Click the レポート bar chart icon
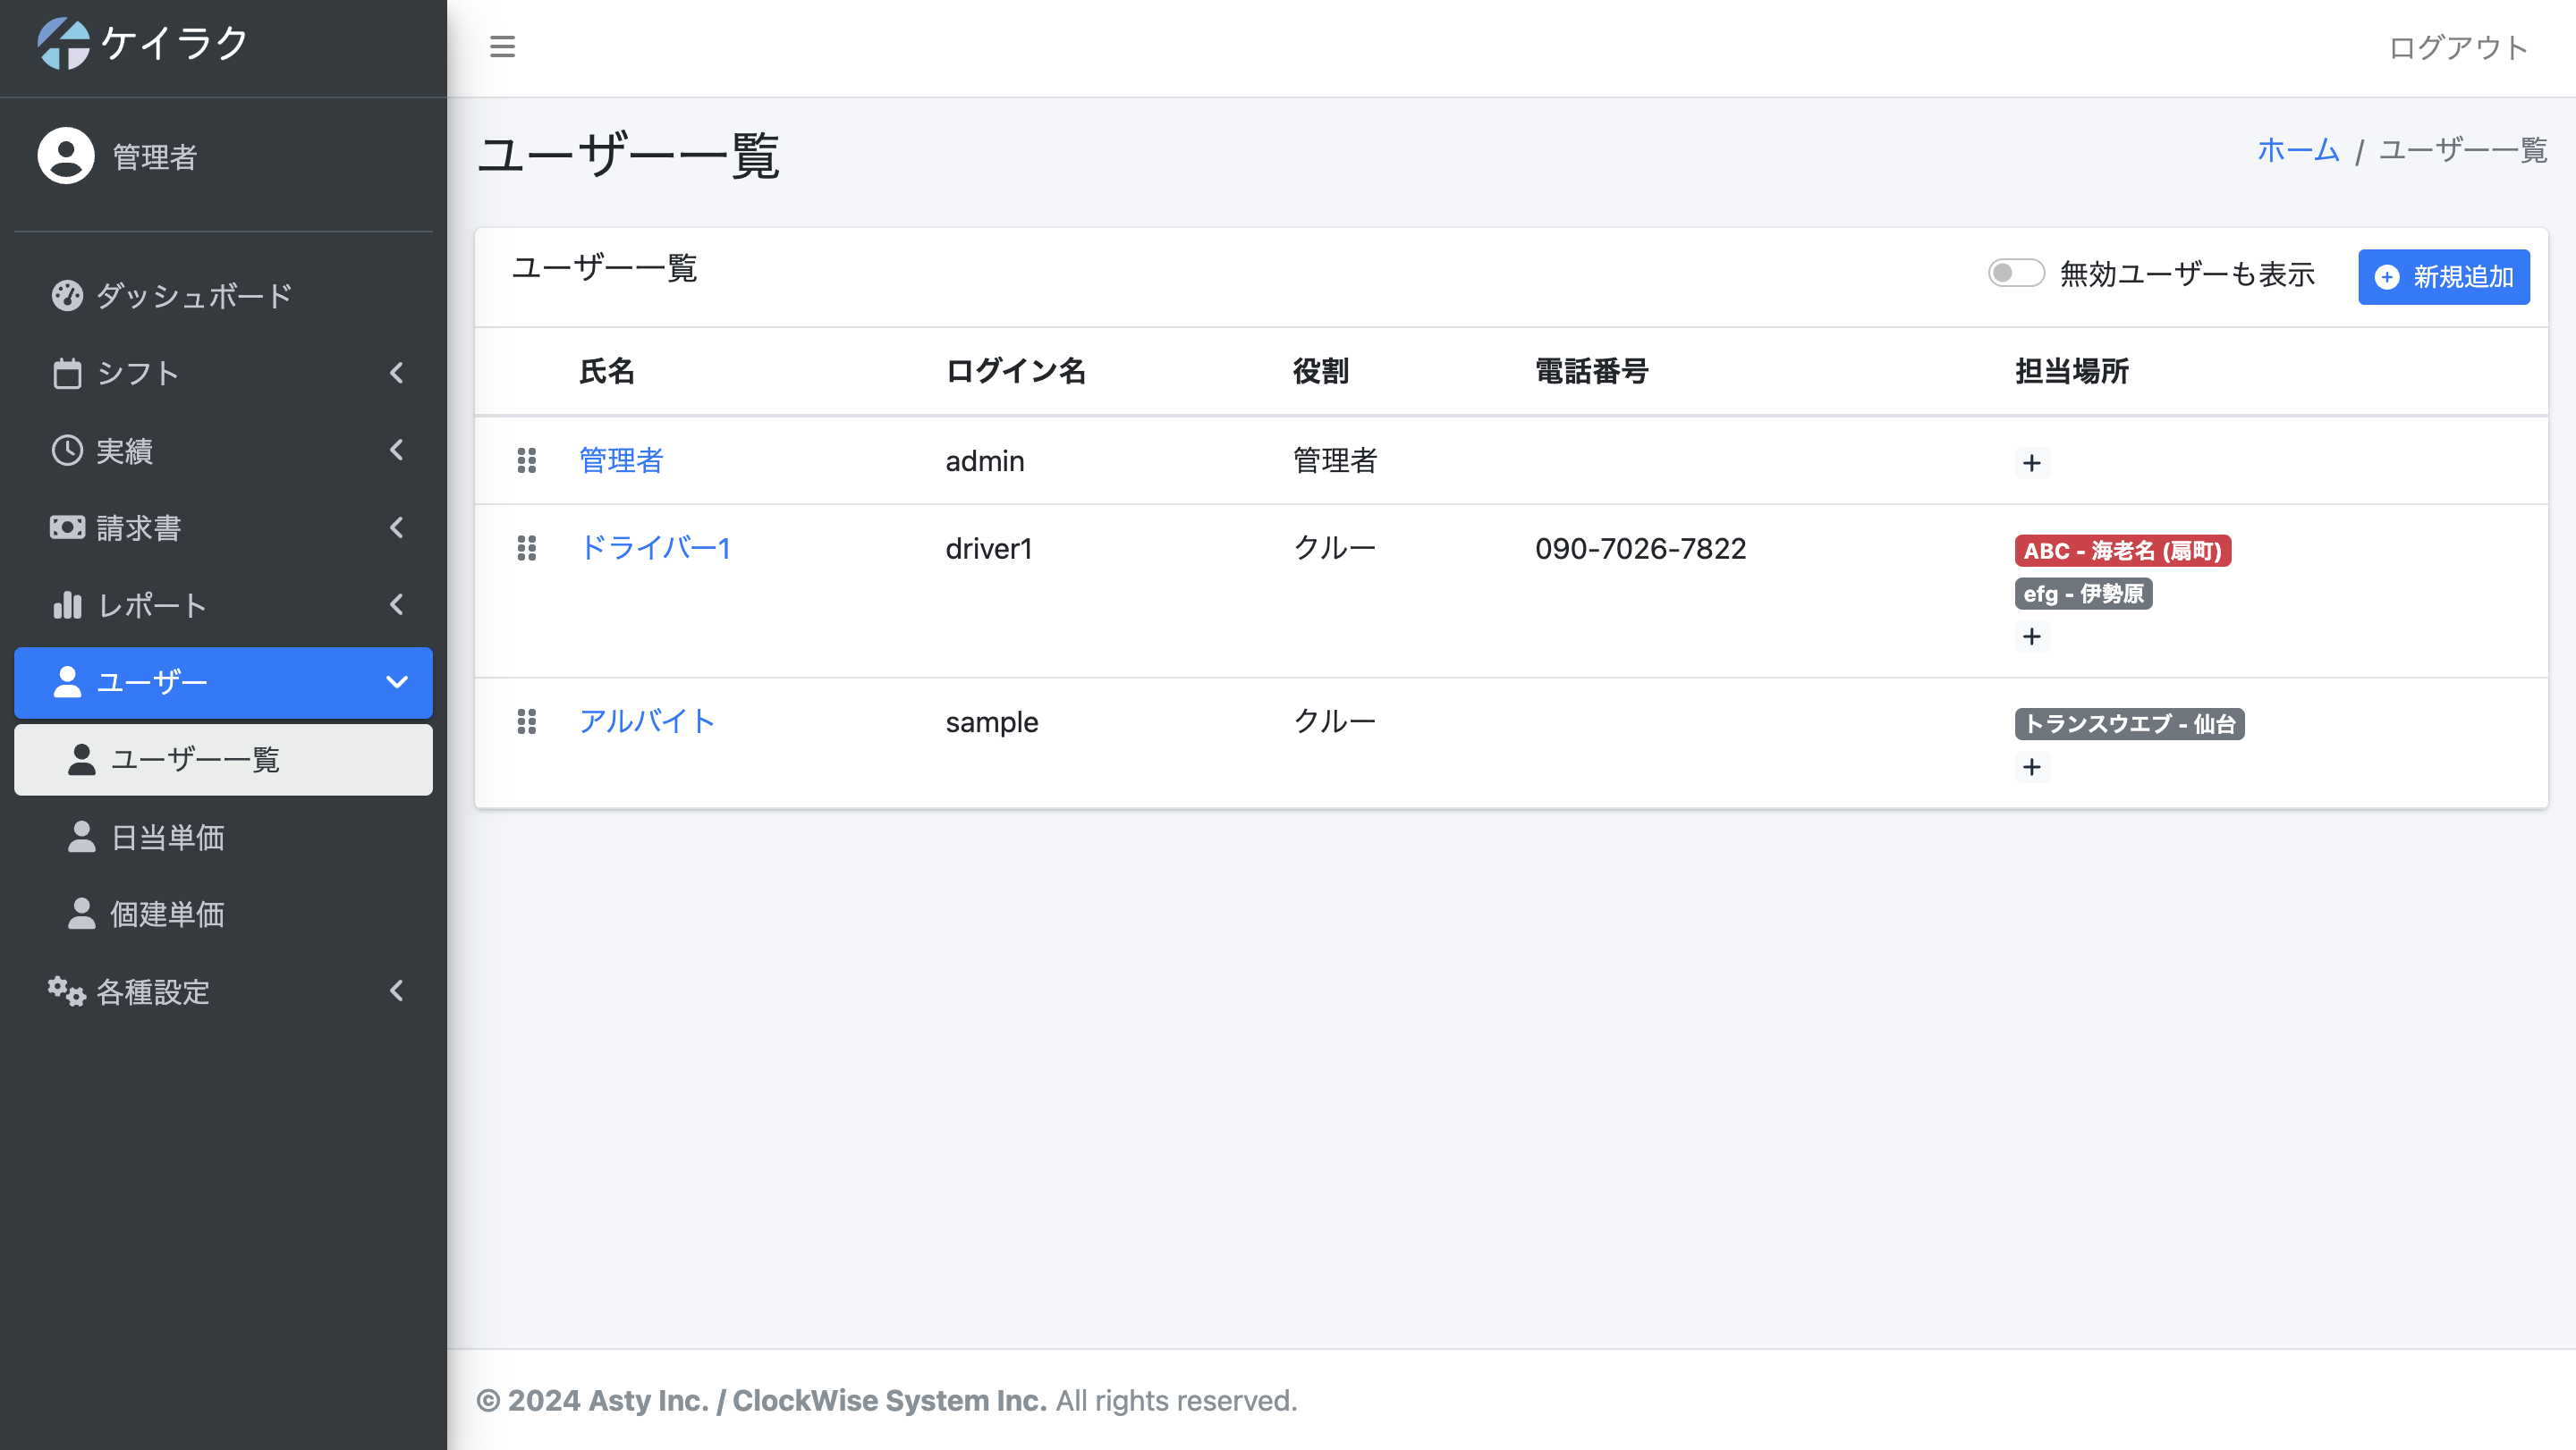The image size is (2576, 1450). [67, 604]
